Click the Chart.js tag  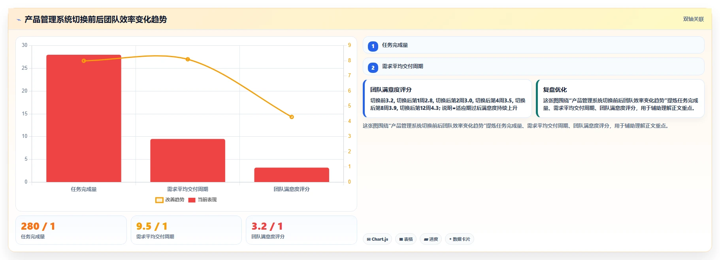pos(377,239)
